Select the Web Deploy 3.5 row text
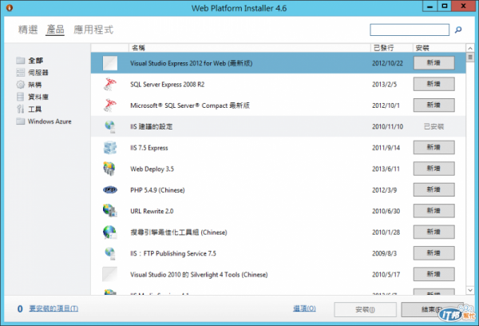The width and height of the screenshot is (479, 326). tap(152, 169)
